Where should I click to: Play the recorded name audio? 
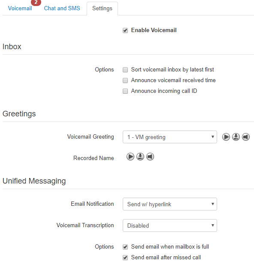(130, 157)
